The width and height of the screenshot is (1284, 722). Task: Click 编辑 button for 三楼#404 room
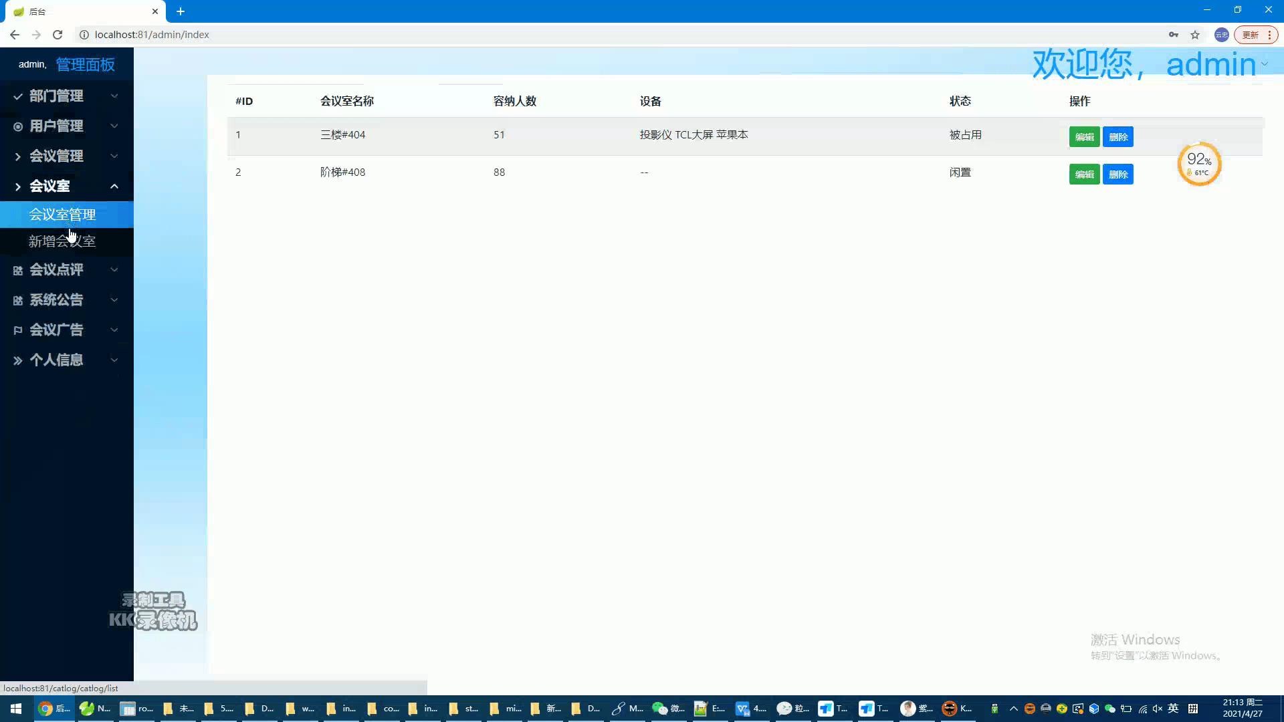point(1084,137)
